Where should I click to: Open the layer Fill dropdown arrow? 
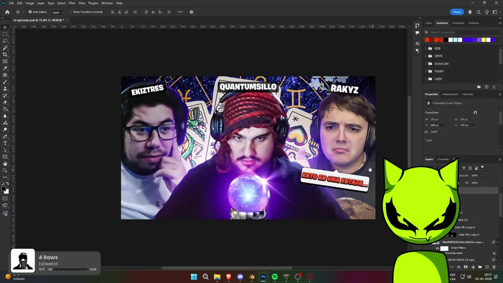point(481,183)
